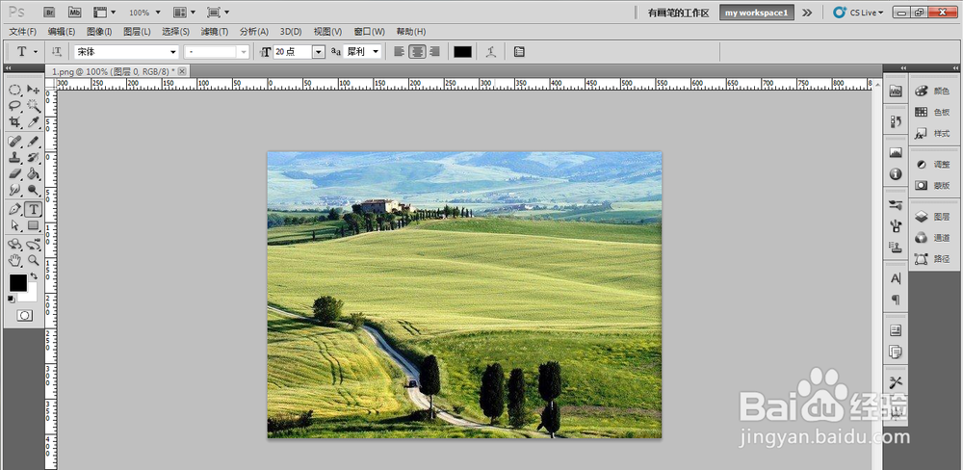Select the Lasso tool
963x470 pixels.
pos(15,106)
